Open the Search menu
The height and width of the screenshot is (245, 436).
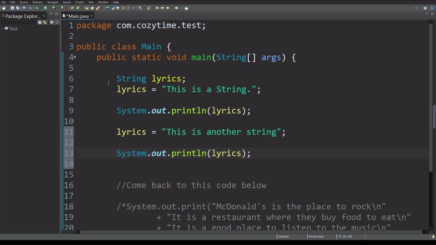(x=67, y=2)
